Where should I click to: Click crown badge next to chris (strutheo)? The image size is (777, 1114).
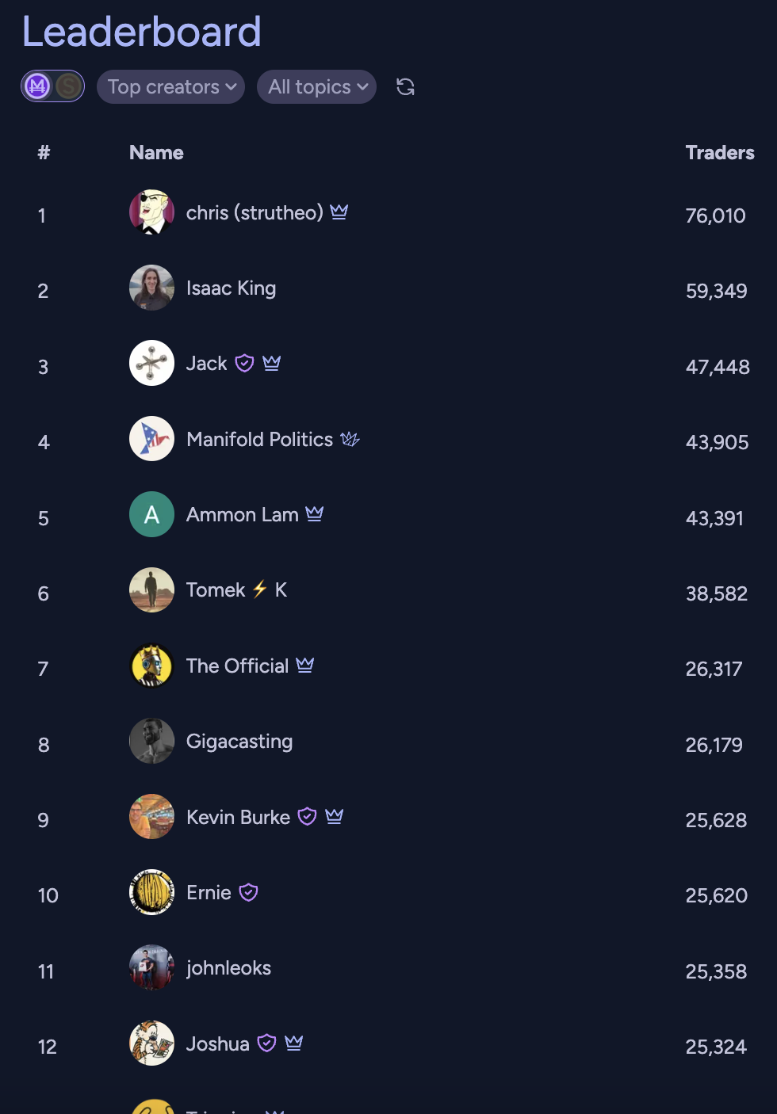point(339,212)
